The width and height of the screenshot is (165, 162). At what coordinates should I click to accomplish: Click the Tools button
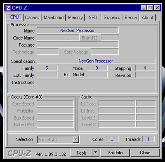81,153
